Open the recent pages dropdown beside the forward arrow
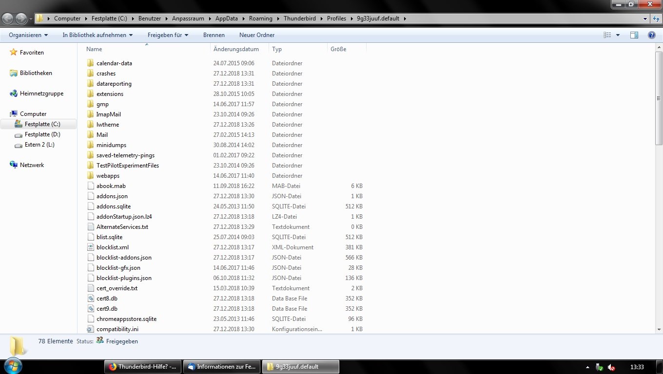This screenshot has width=663, height=374. click(x=31, y=19)
